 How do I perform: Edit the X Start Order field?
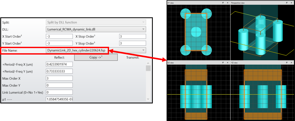point(59,36)
